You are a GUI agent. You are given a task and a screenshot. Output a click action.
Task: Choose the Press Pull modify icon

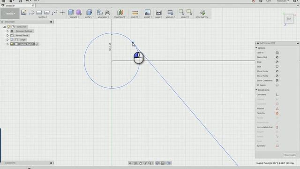coord(89,13)
